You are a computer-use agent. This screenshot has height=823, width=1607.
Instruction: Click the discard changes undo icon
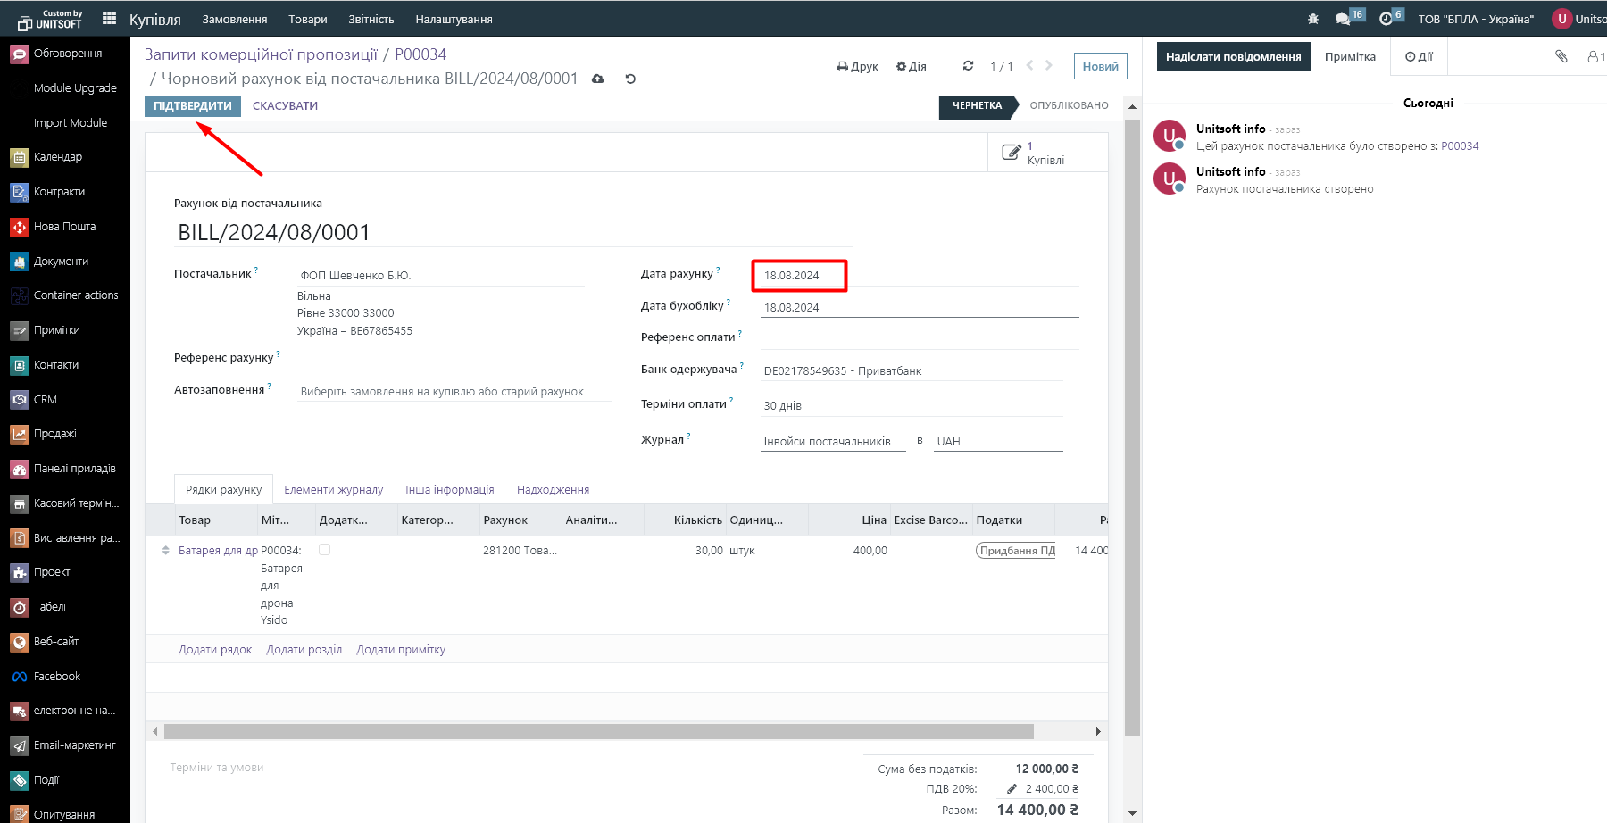tap(630, 79)
